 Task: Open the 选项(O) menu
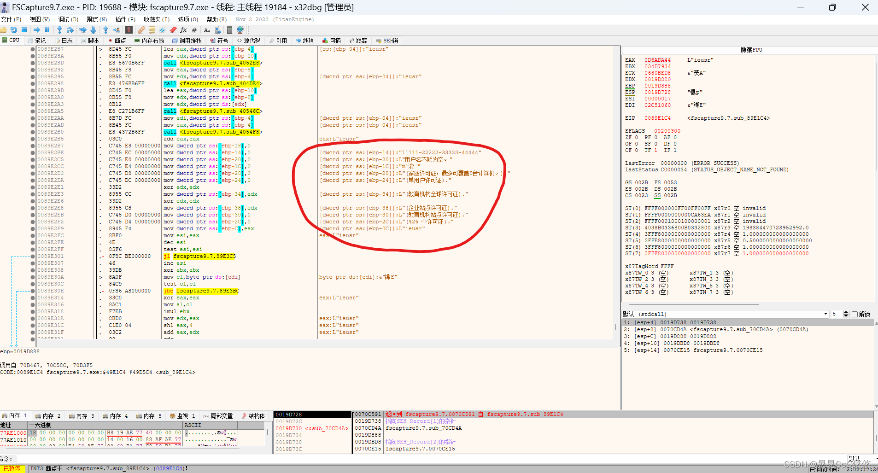[x=187, y=19]
